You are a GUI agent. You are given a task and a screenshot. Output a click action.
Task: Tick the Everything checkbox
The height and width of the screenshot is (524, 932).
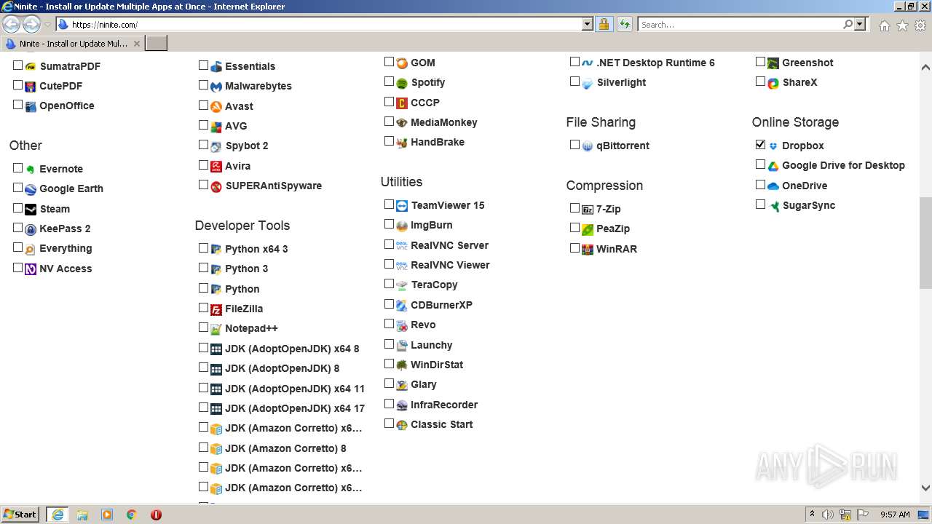17,247
